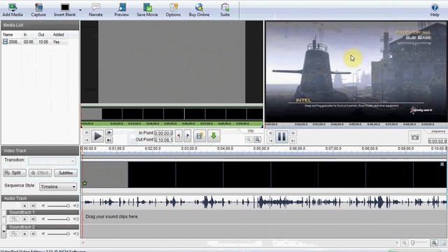
Task: Mute Soundtrack 2
Action: [x=33, y=234]
